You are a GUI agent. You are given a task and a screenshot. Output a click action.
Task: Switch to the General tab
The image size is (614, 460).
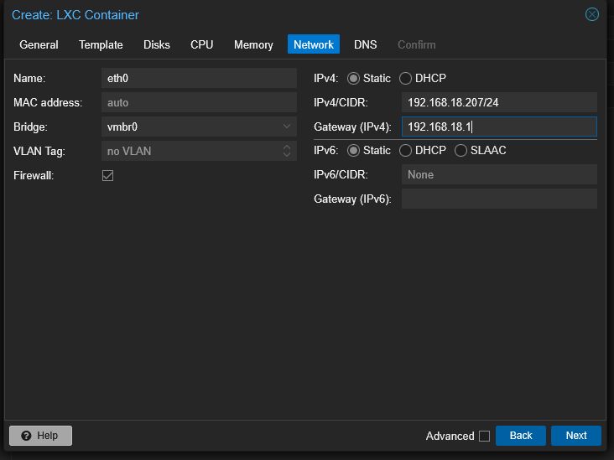(x=39, y=44)
